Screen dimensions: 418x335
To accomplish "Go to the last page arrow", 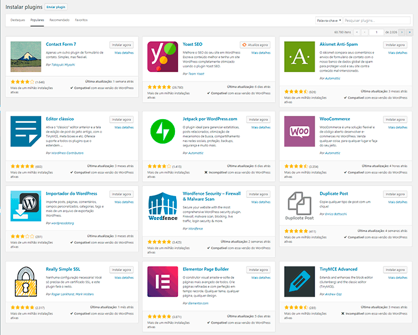I will coord(410,32).
